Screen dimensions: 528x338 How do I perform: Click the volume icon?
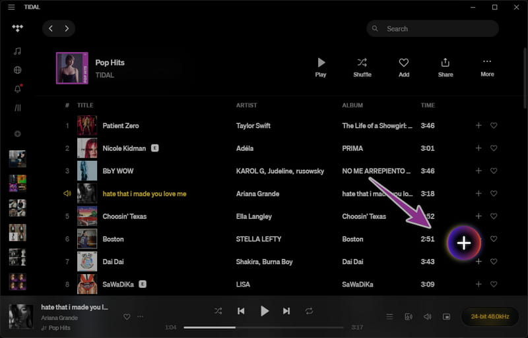[x=427, y=316]
